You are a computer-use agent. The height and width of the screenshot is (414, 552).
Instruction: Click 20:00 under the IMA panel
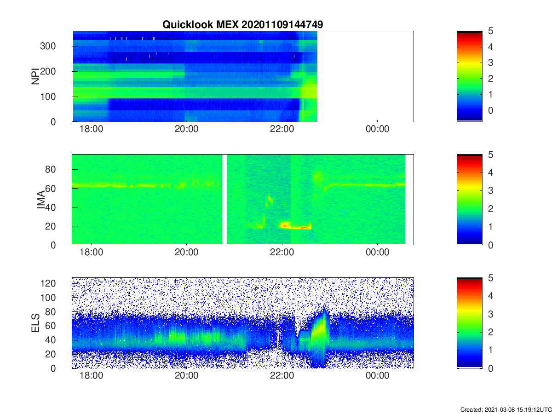tap(186, 253)
